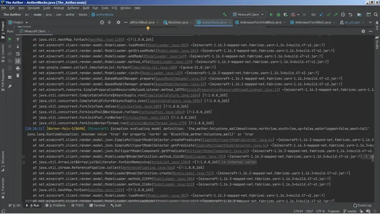380x214 pixels.
Task: Open the VCS menu
Action: [114, 8]
